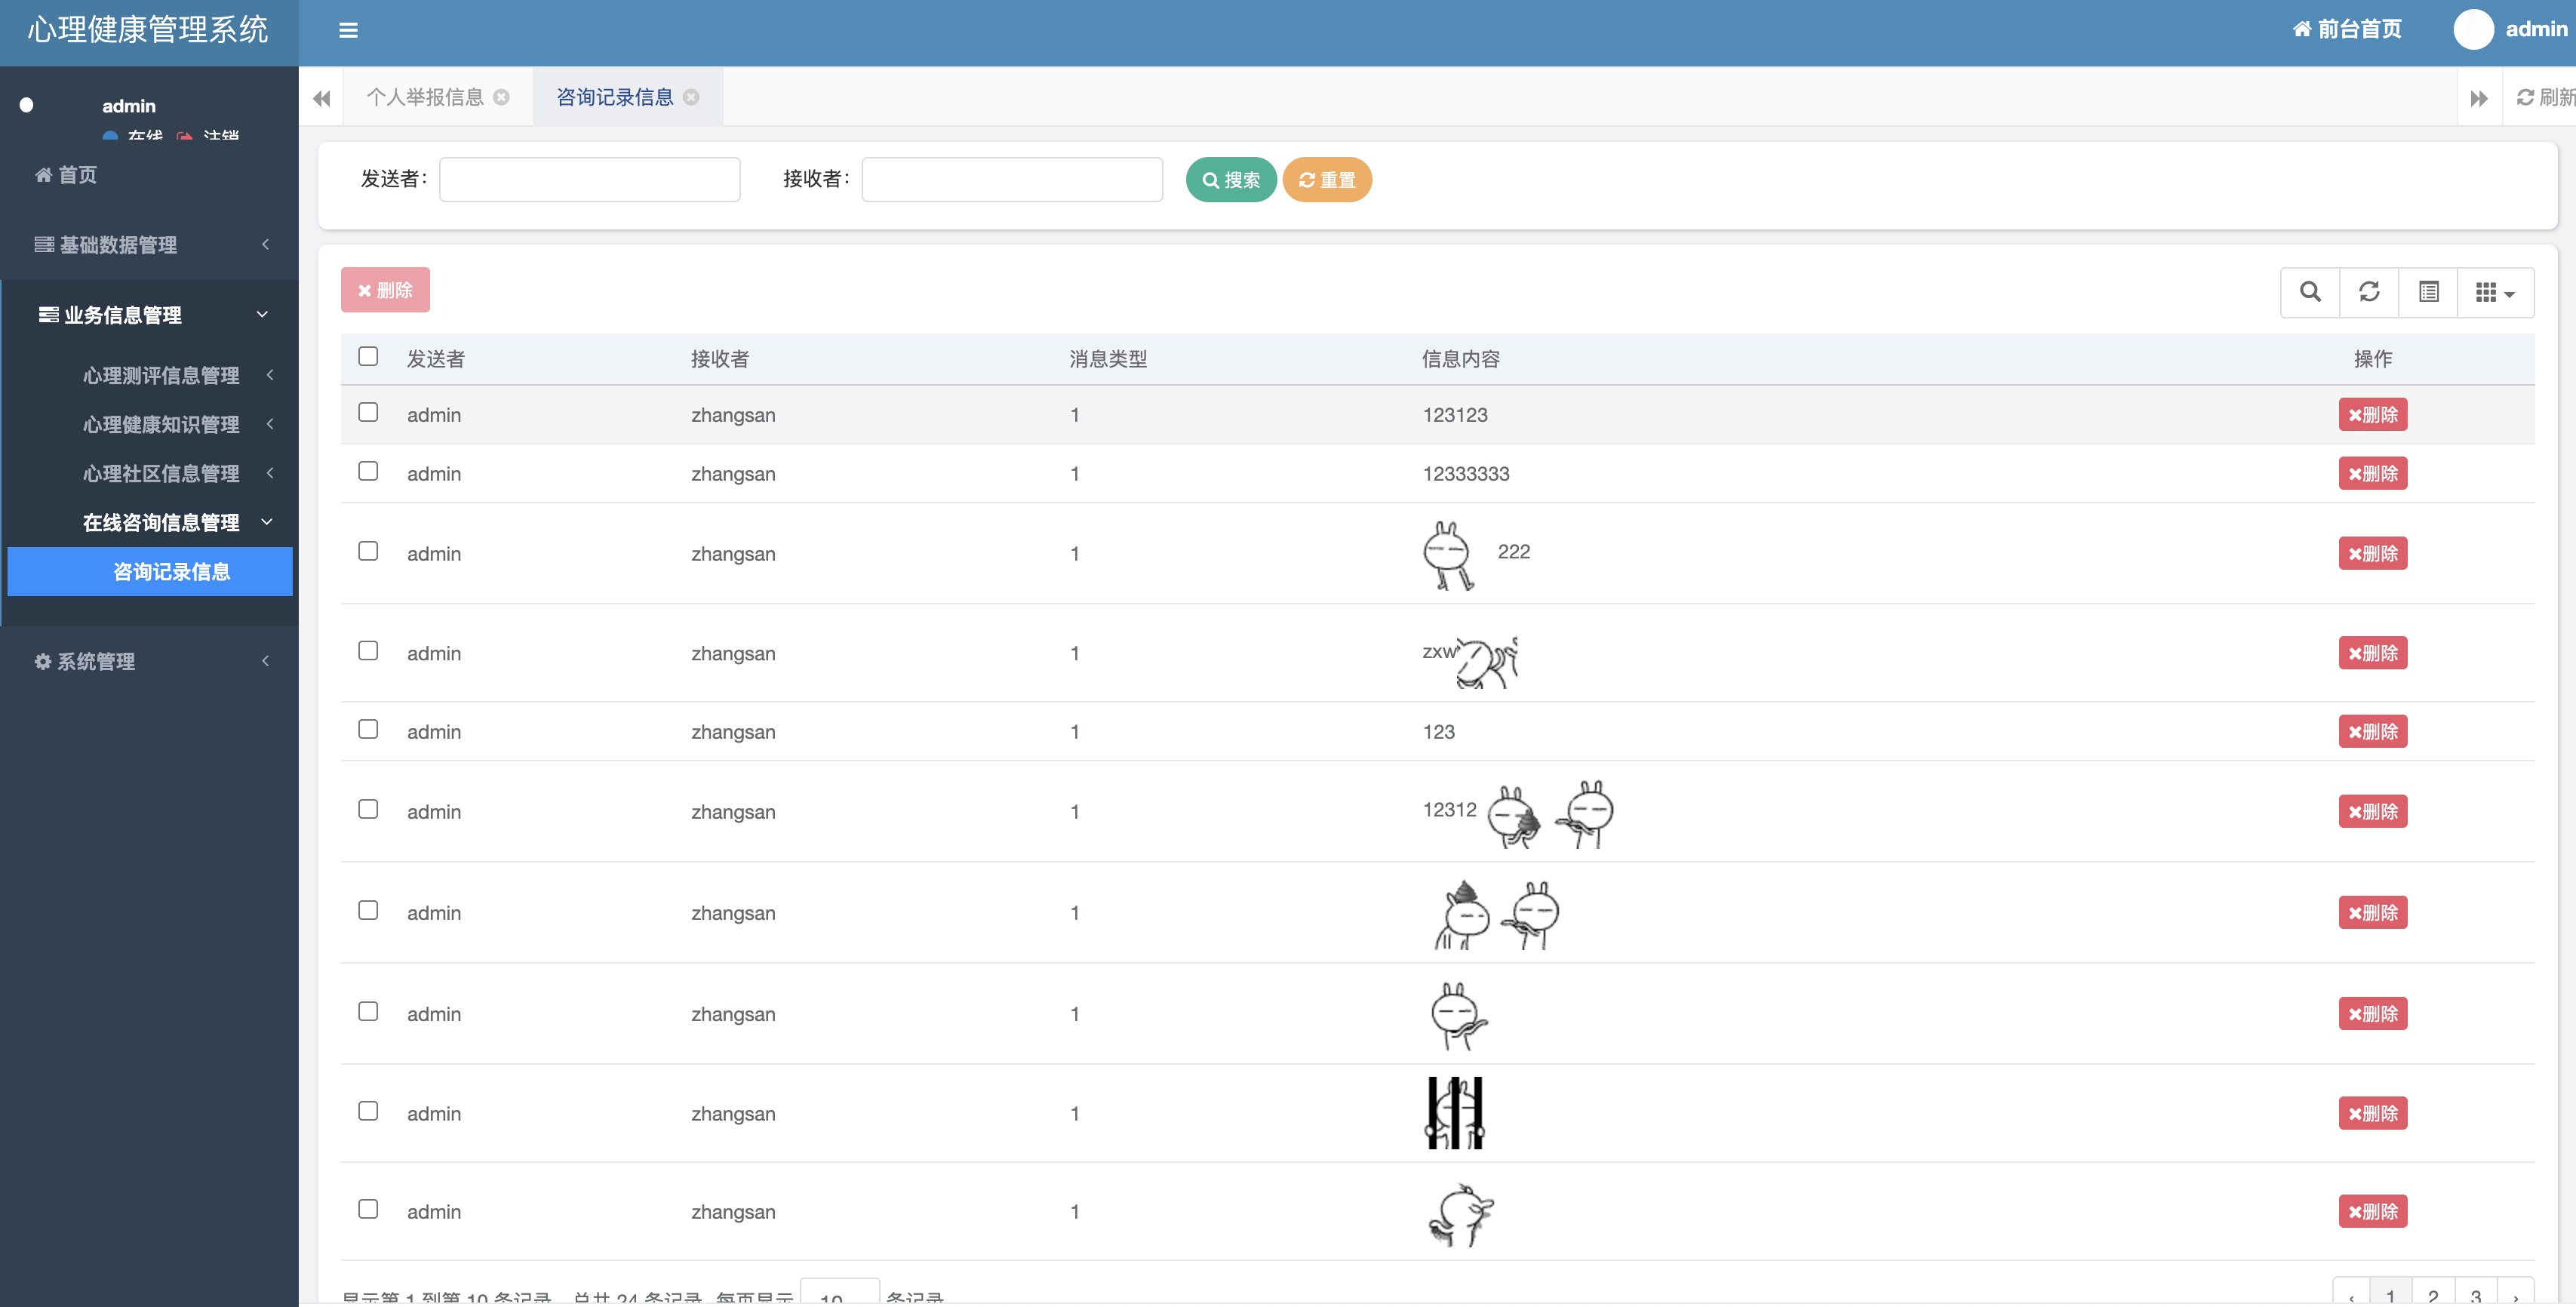Switch to the 个人举报信息 tab
This screenshot has height=1307, width=2576.
point(425,97)
